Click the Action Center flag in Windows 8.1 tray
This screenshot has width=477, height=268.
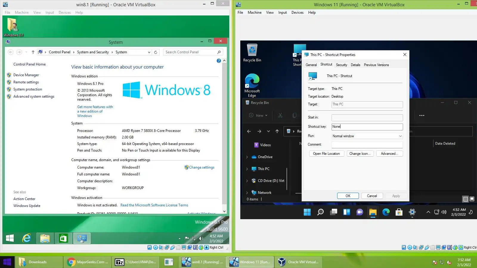click(187, 238)
